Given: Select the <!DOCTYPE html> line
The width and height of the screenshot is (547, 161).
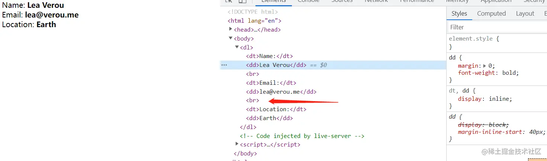Looking at the screenshot, I should [x=253, y=12].
